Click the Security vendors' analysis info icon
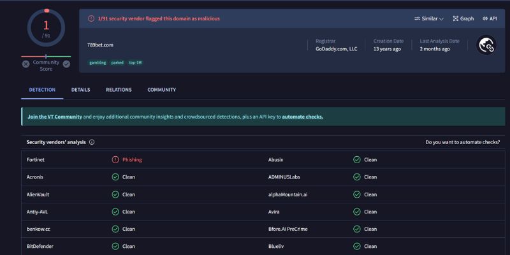Image resolution: width=510 pixels, height=255 pixels. coord(92,142)
